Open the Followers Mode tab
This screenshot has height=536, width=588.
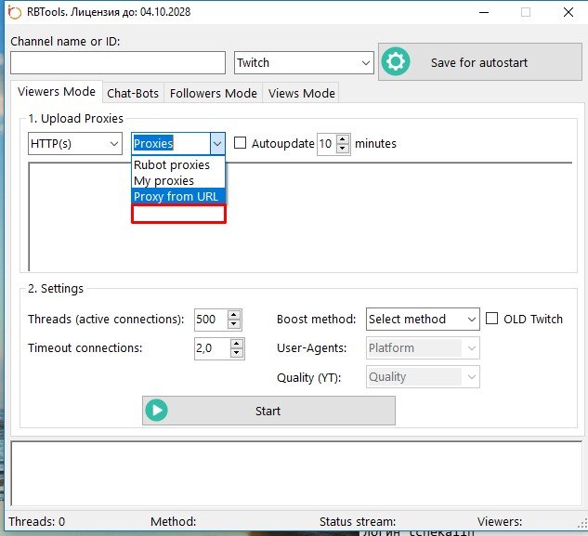(x=213, y=93)
